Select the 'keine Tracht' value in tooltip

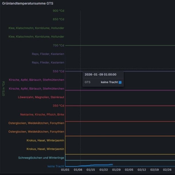(x=109, y=82)
